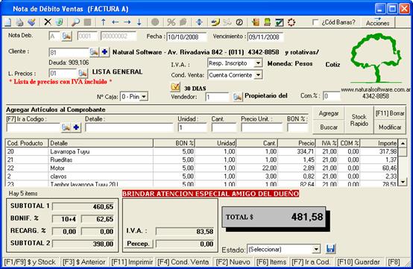Click the items table scroll up arrow
Viewport: 413px width, 269px height.
[403, 144]
